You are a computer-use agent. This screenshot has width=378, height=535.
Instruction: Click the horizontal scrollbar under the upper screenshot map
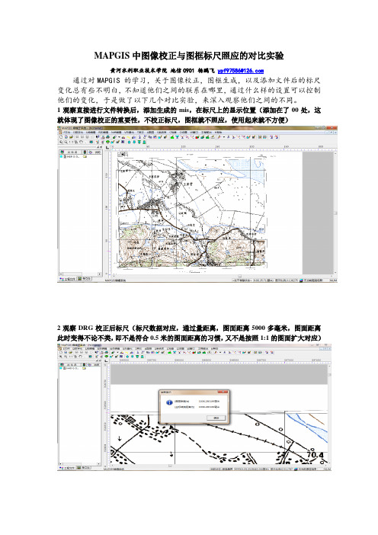click(x=223, y=277)
